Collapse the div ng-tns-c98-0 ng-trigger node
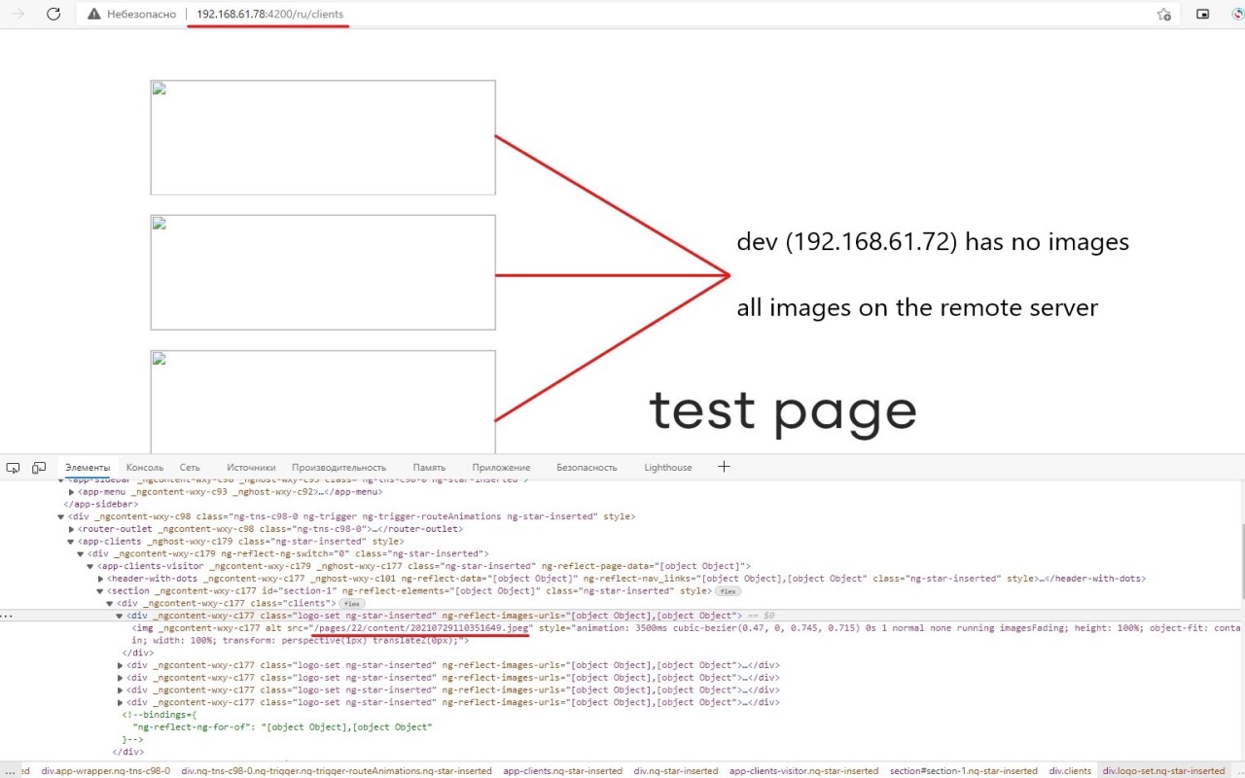The image size is (1245, 778). point(60,517)
